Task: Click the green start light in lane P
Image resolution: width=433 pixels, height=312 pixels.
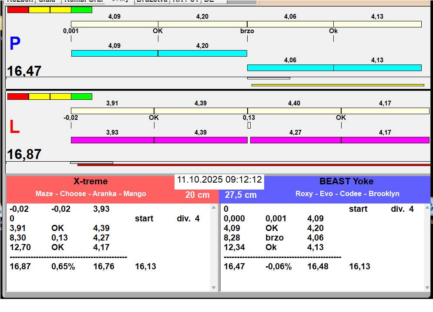Action: click(81, 10)
